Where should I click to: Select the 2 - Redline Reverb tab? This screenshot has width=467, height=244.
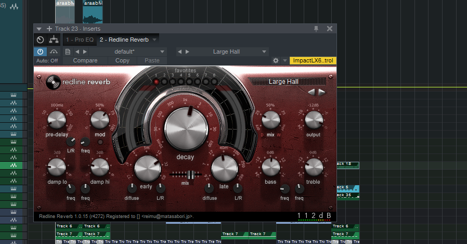point(124,40)
